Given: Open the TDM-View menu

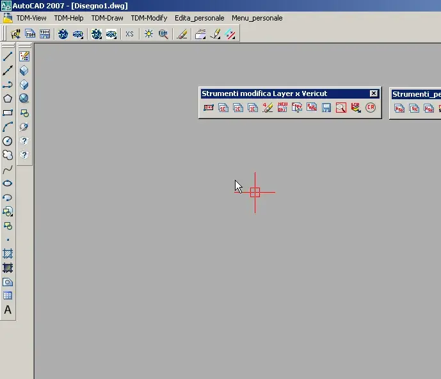Looking at the screenshot, I should point(31,18).
